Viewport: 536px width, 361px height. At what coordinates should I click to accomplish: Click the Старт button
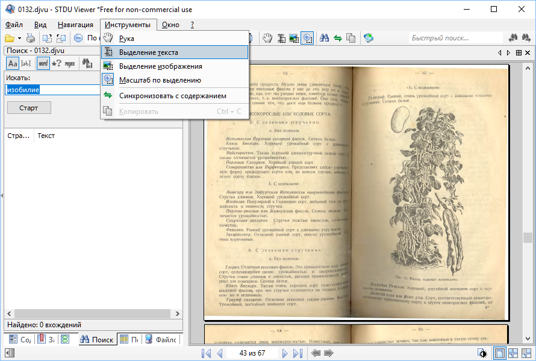tap(29, 108)
